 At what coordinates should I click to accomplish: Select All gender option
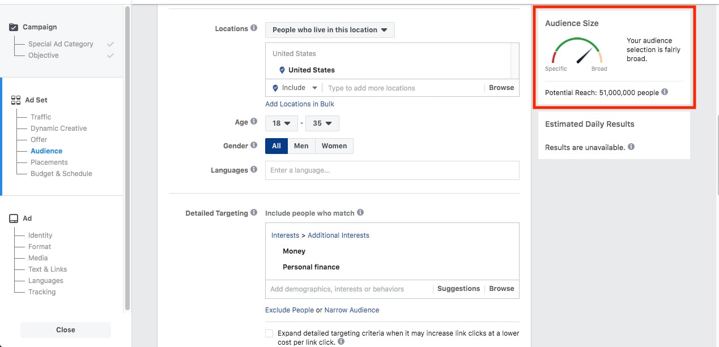(276, 145)
